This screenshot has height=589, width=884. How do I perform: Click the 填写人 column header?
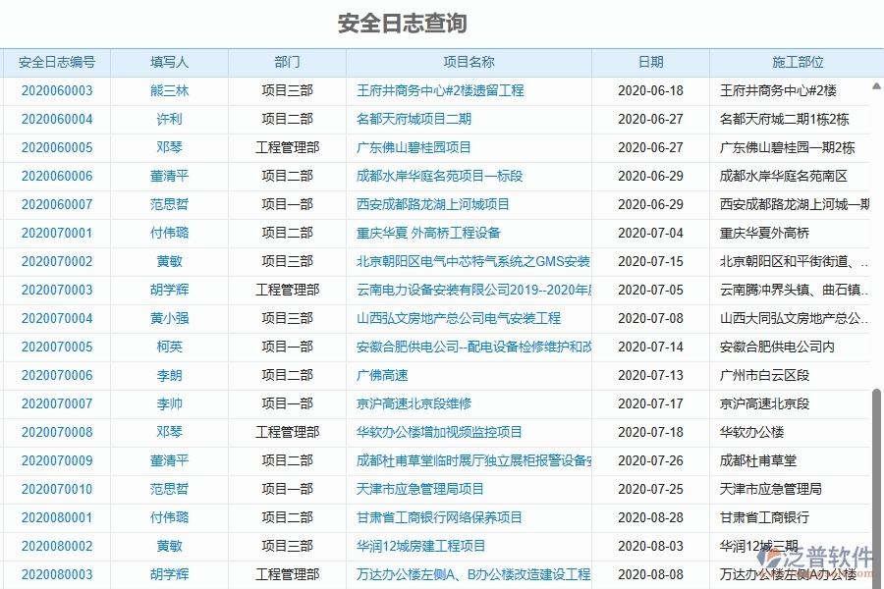[169, 62]
